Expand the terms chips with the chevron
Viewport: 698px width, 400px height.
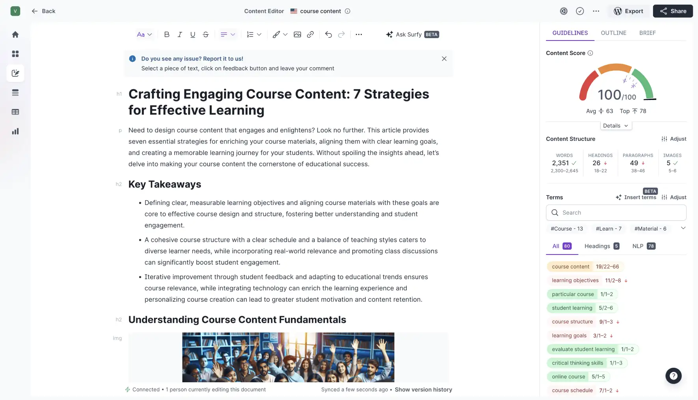tap(683, 228)
